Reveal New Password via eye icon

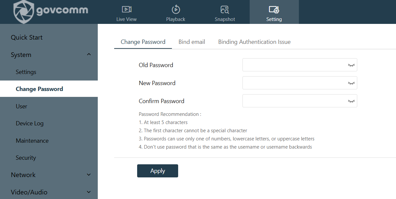pyautogui.click(x=351, y=83)
